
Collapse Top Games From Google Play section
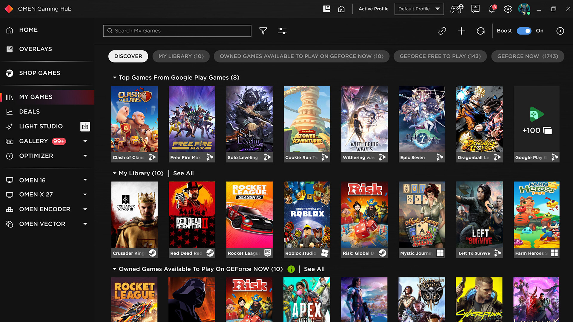tap(115, 78)
